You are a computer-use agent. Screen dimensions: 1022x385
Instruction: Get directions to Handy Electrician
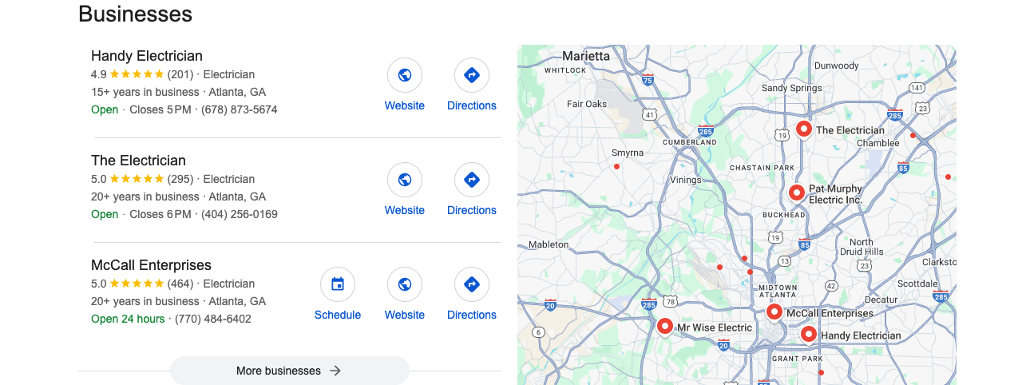[472, 75]
